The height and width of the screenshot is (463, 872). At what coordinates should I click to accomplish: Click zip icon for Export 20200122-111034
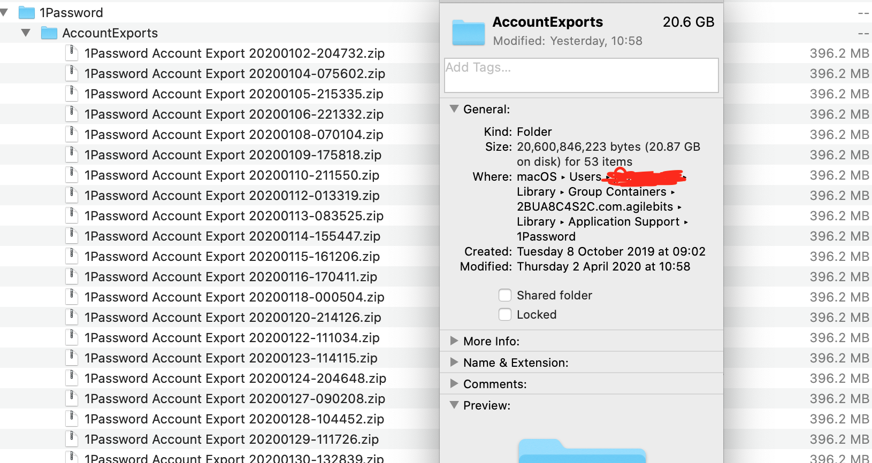(x=72, y=337)
